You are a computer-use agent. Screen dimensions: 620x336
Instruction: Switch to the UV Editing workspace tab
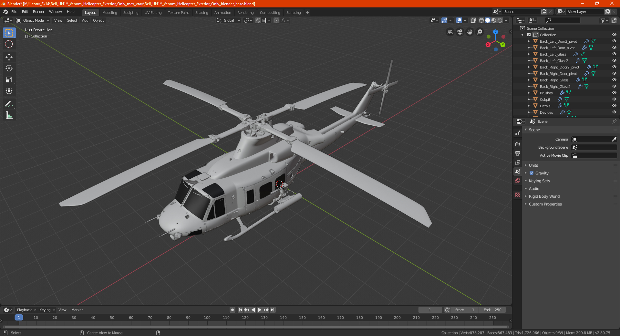pyautogui.click(x=153, y=13)
